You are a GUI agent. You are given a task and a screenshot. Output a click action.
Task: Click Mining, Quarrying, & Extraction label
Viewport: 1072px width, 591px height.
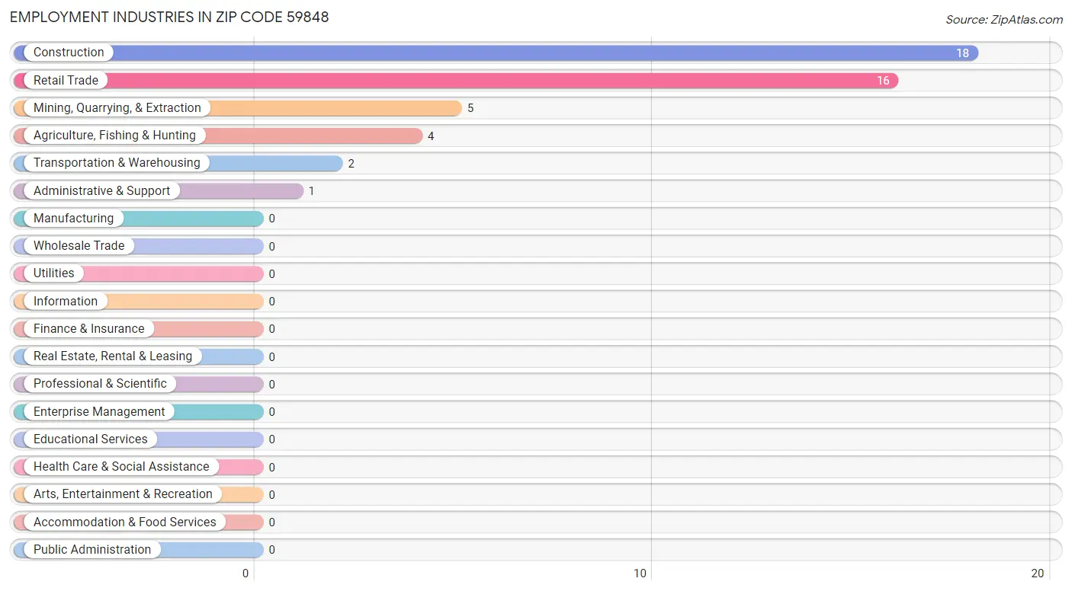[x=117, y=108]
